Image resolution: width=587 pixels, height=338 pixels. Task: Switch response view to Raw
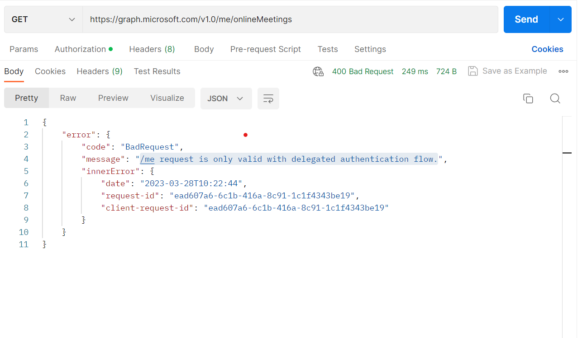[68, 98]
